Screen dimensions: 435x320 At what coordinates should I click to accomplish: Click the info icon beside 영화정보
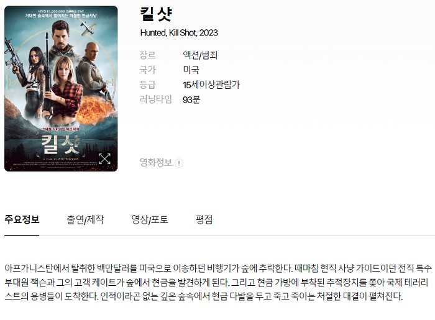pos(179,163)
